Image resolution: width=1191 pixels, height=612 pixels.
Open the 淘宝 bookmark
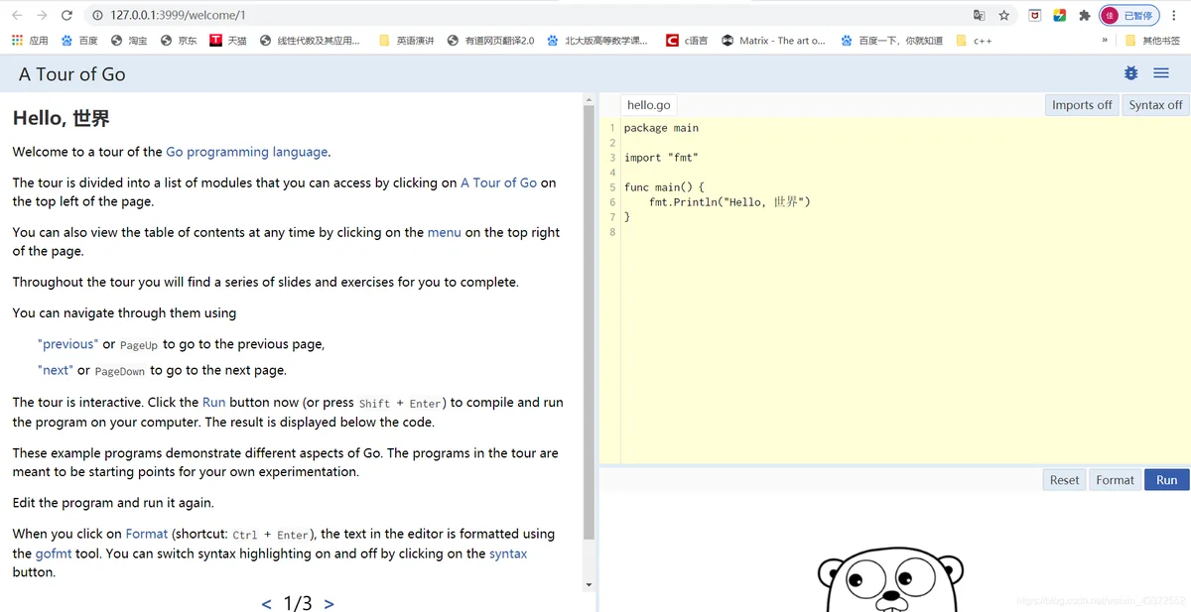tap(129, 41)
